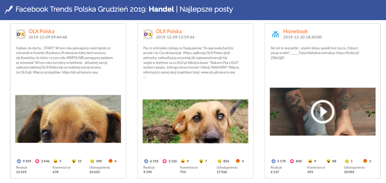Open OLX Polska page from second post

pos(168,31)
